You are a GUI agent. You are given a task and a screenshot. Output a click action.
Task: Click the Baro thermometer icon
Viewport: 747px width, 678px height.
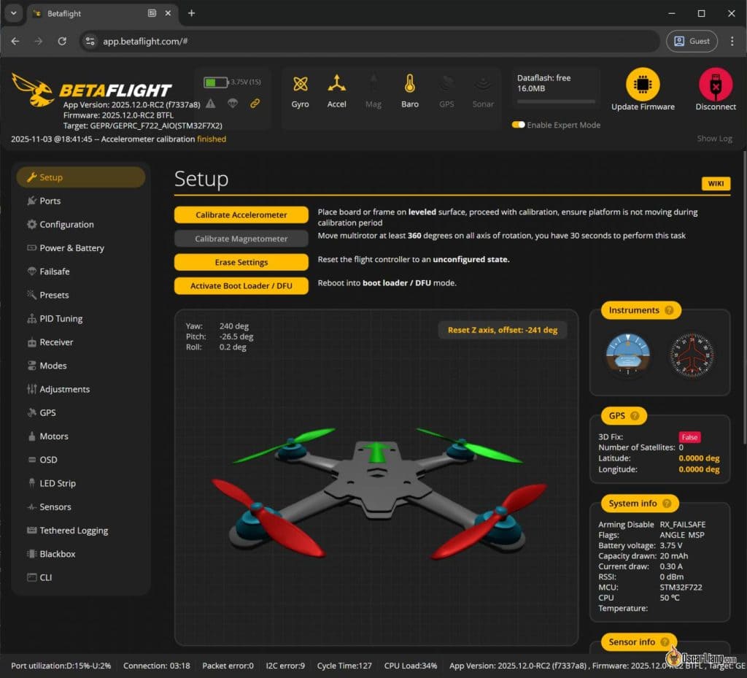(x=410, y=84)
